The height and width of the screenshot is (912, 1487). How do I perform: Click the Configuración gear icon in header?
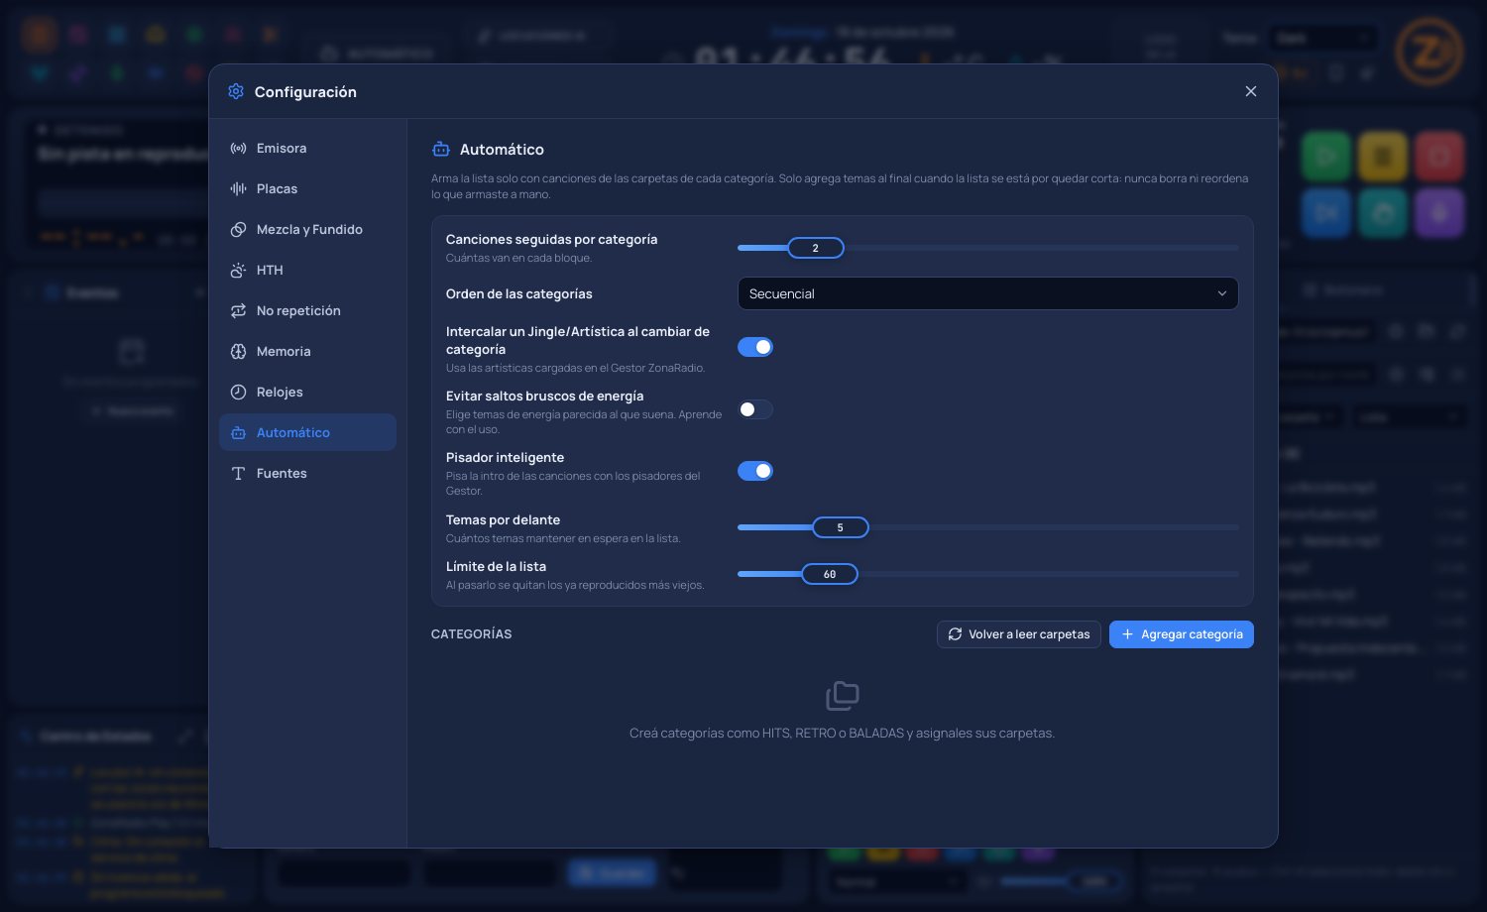pos(236,91)
